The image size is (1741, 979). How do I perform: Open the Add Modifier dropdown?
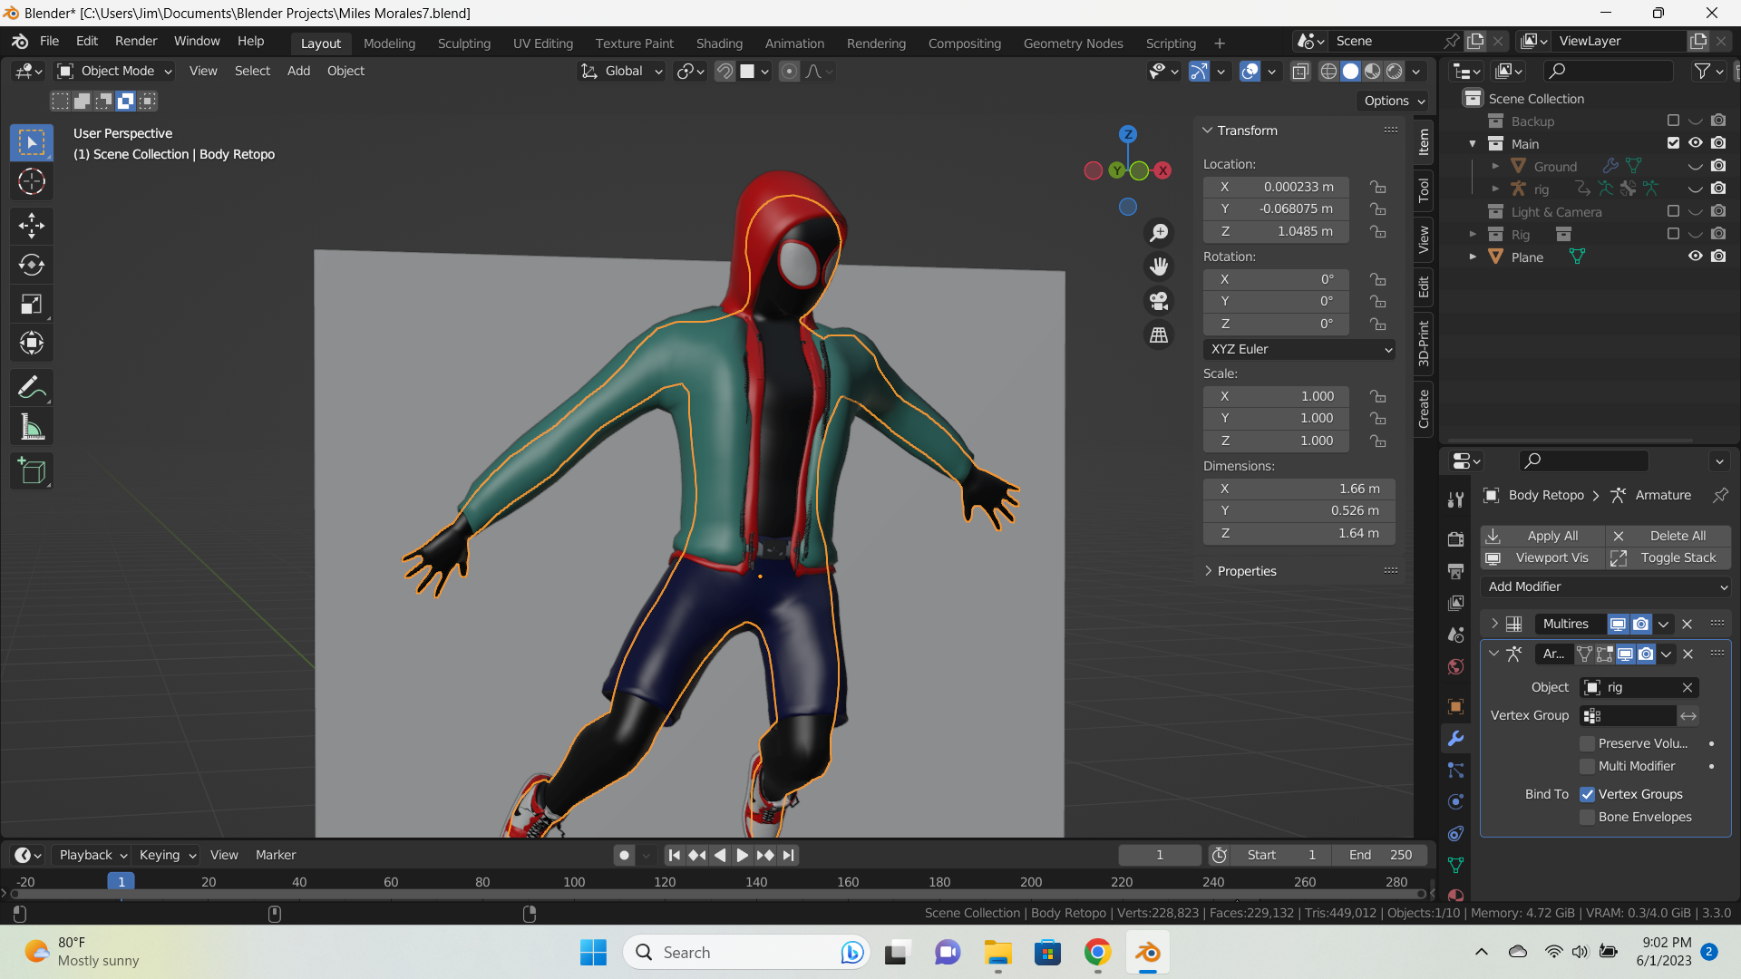[x=1606, y=586]
